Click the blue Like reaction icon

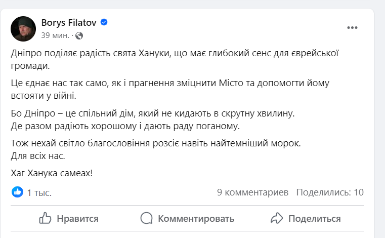(18, 192)
